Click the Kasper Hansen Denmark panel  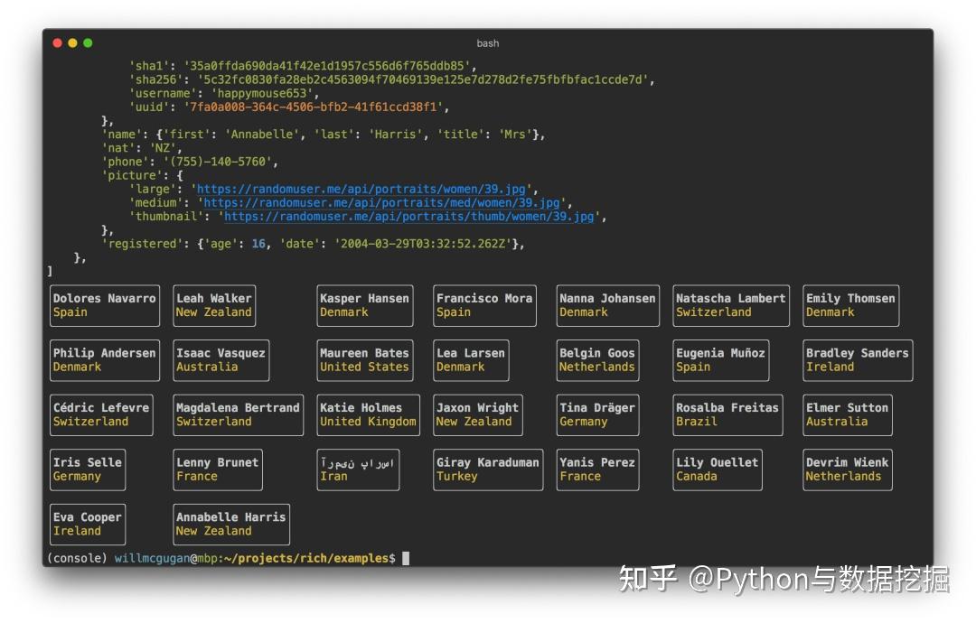pyautogui.click(x=365, y=305)
